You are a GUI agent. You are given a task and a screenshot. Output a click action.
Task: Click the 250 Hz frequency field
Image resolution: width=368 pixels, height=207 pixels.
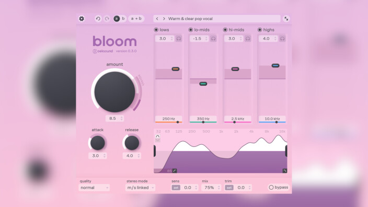click(168, 119)
